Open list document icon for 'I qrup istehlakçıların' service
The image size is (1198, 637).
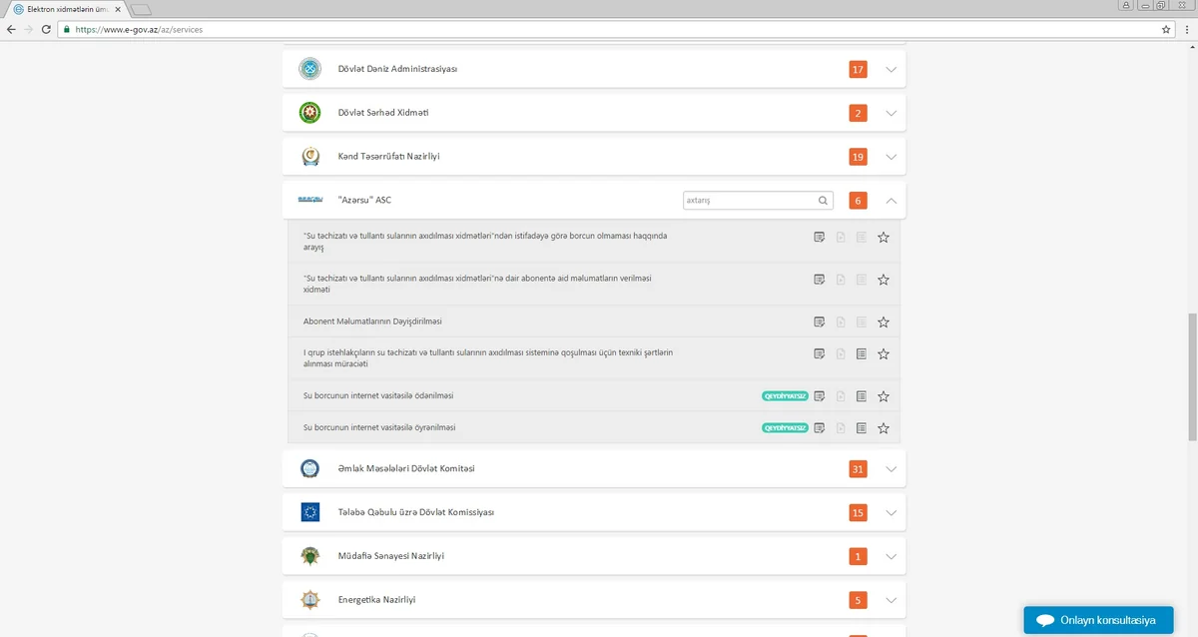pyautogui.click(x=862, y=353)
